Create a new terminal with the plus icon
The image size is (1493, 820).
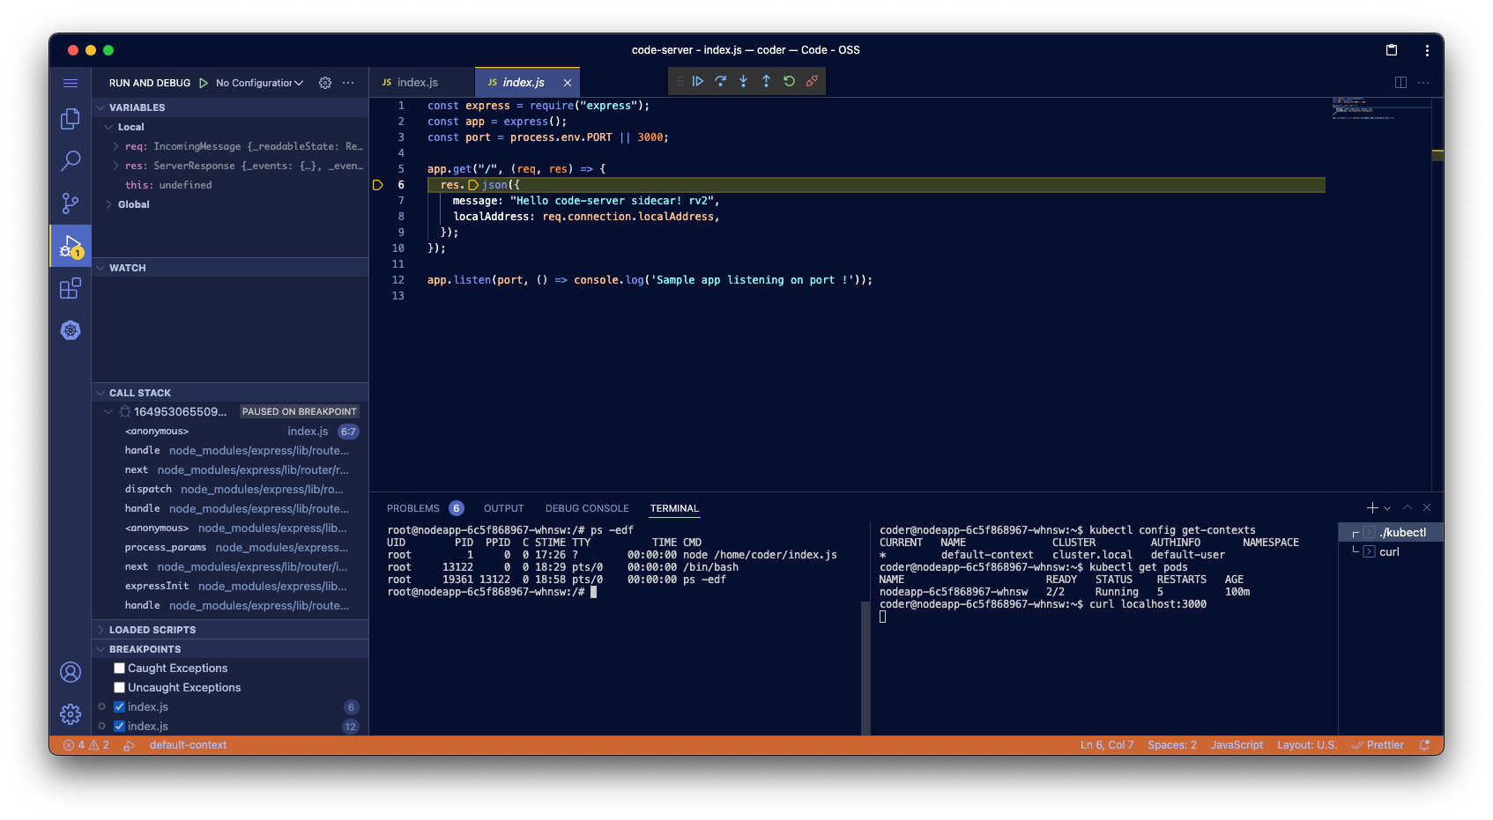[1370, 507]
